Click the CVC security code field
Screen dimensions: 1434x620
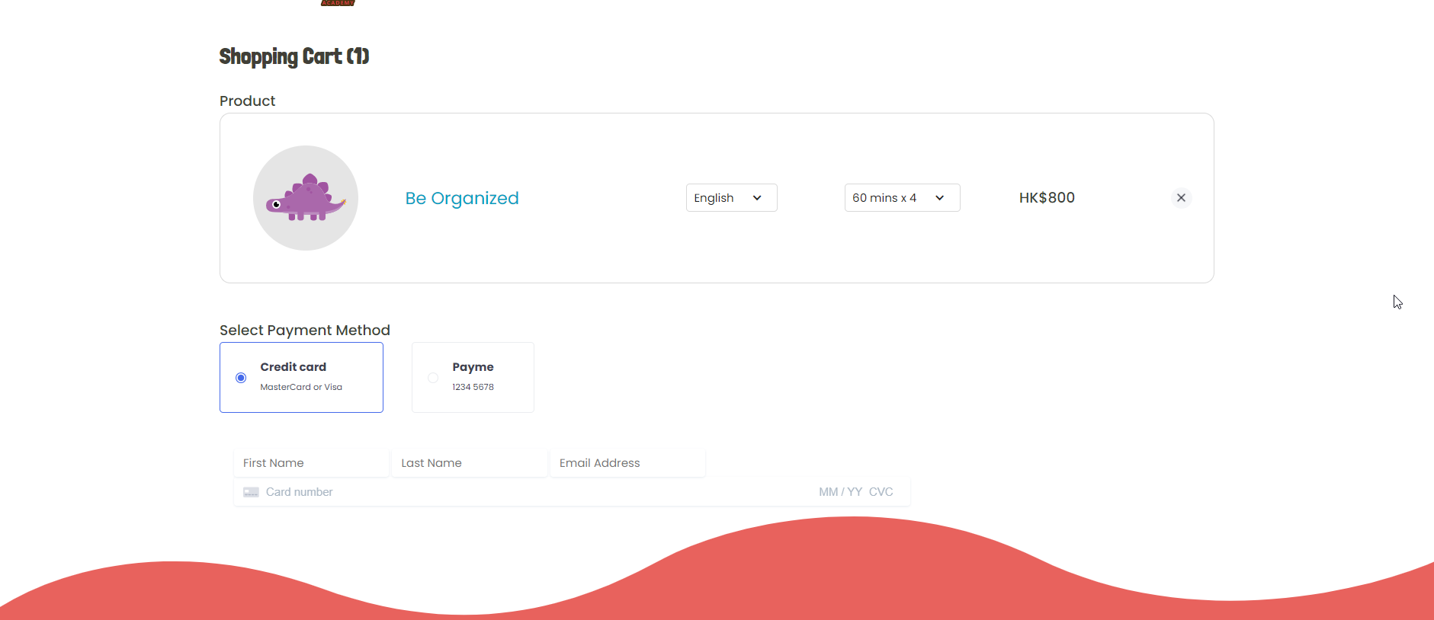pos(881,492)
